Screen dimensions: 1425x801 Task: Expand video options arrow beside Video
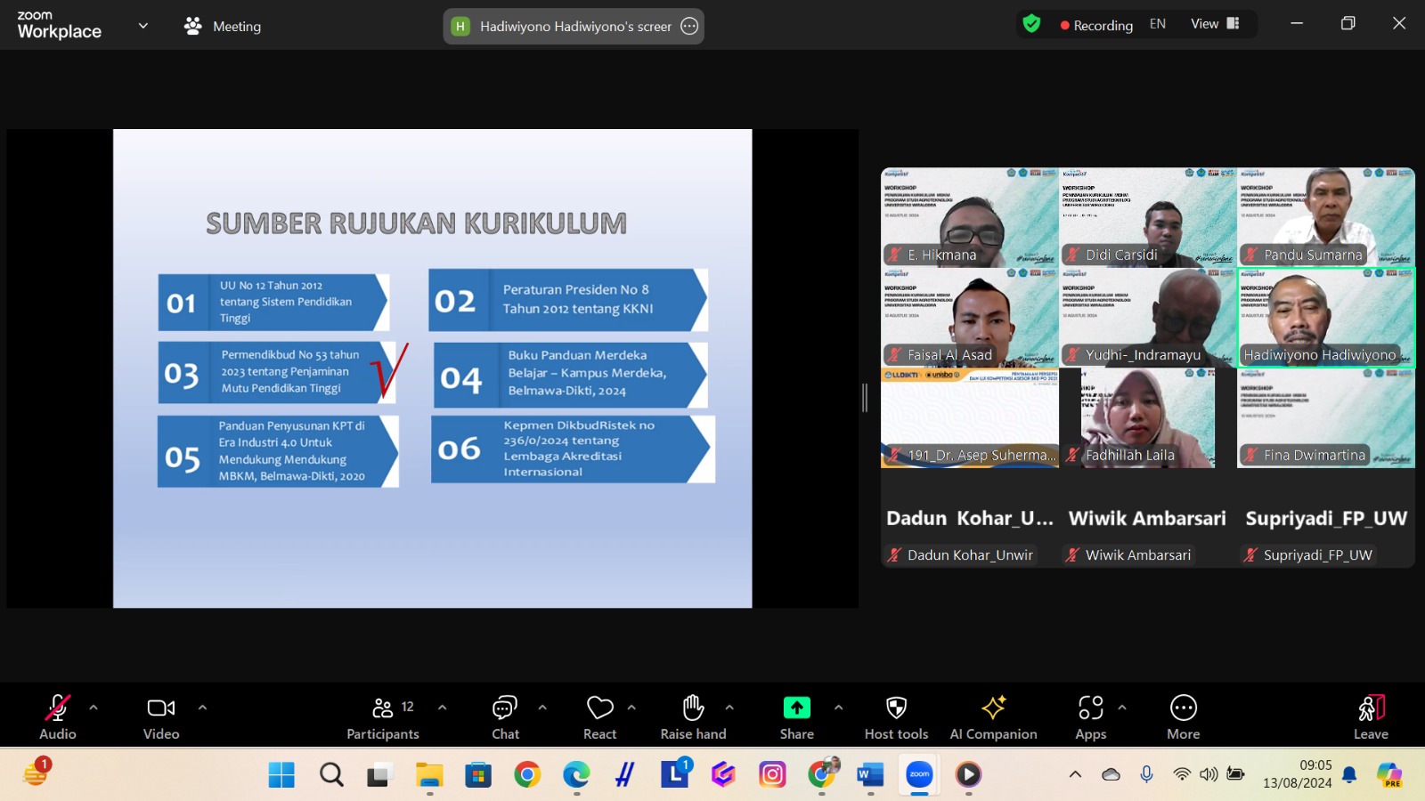(202, 708)
